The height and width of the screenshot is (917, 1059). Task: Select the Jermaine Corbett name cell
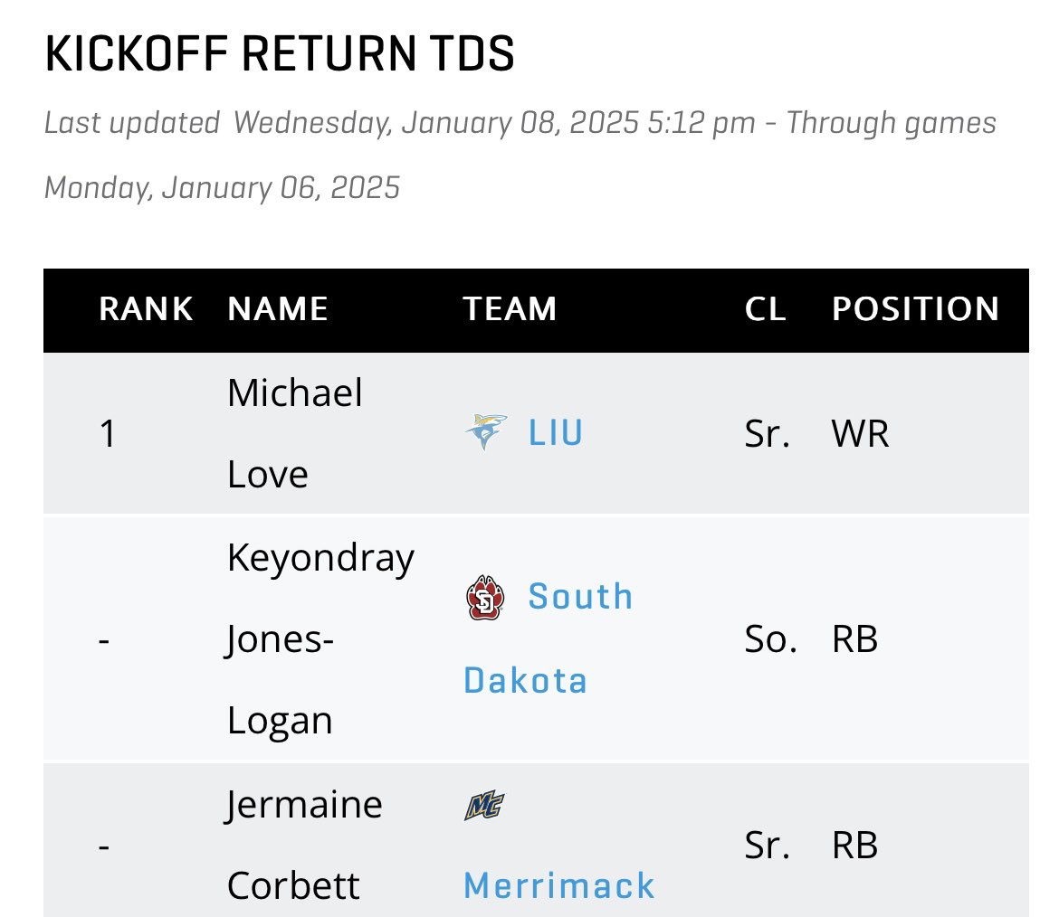304,845
